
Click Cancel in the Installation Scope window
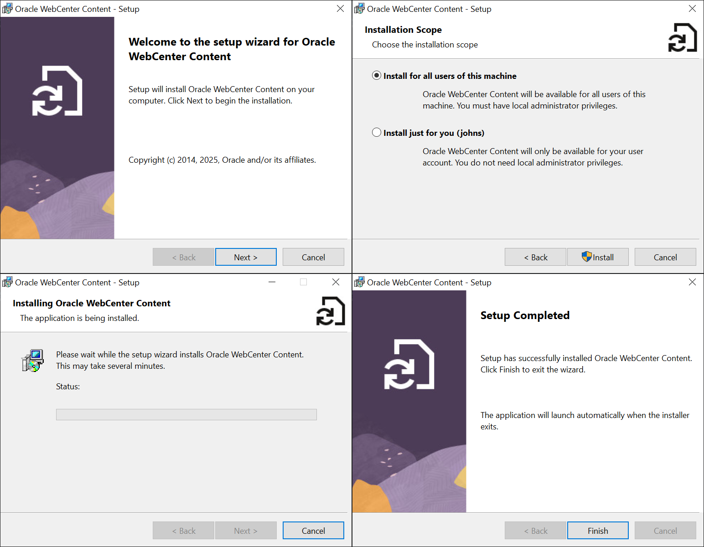(x=665, y=257)
